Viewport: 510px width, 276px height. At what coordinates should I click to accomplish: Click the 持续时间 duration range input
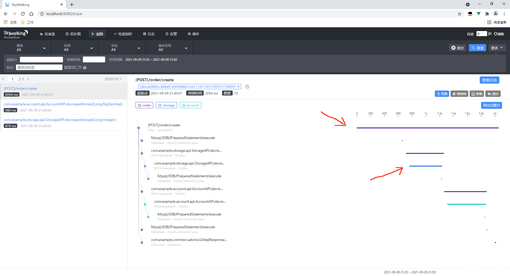click(x=94, y=60)
